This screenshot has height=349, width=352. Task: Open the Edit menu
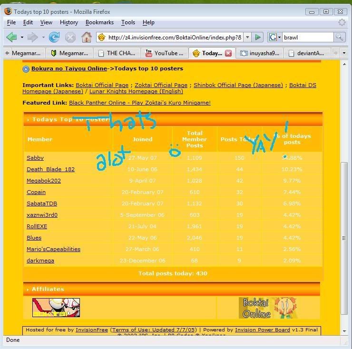click(28, 22)
